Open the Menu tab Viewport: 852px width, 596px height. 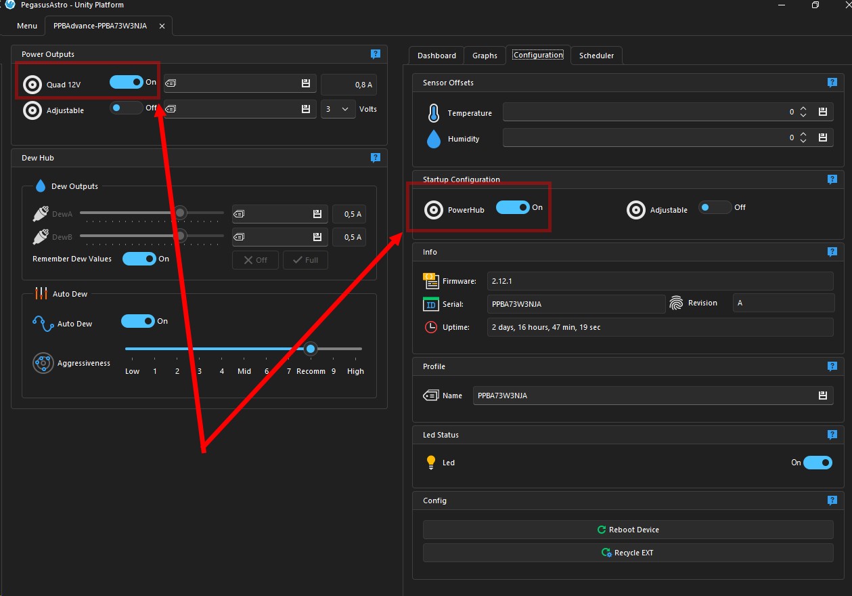[27, 26]
